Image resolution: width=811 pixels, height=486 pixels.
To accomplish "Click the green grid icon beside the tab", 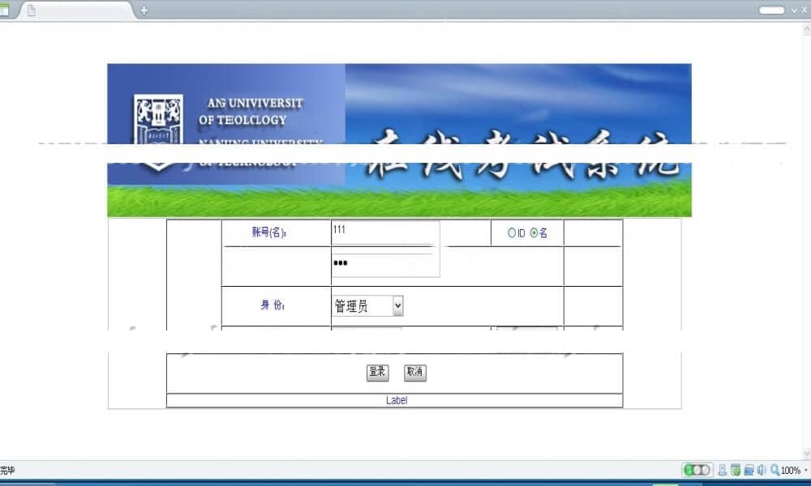I will coord(4,11).
